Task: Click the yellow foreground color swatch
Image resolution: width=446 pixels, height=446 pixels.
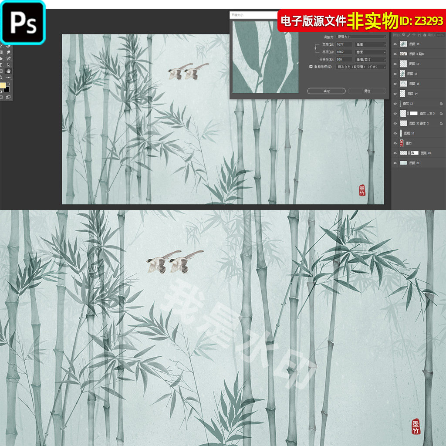Action: 2,85
